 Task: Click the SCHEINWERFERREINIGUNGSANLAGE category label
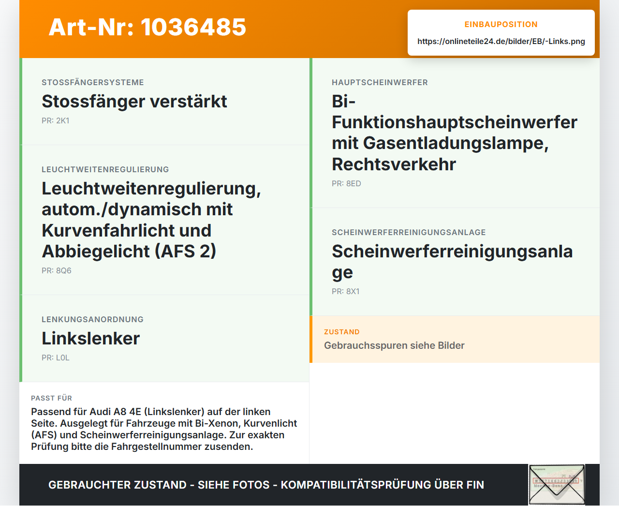[409, 233]
